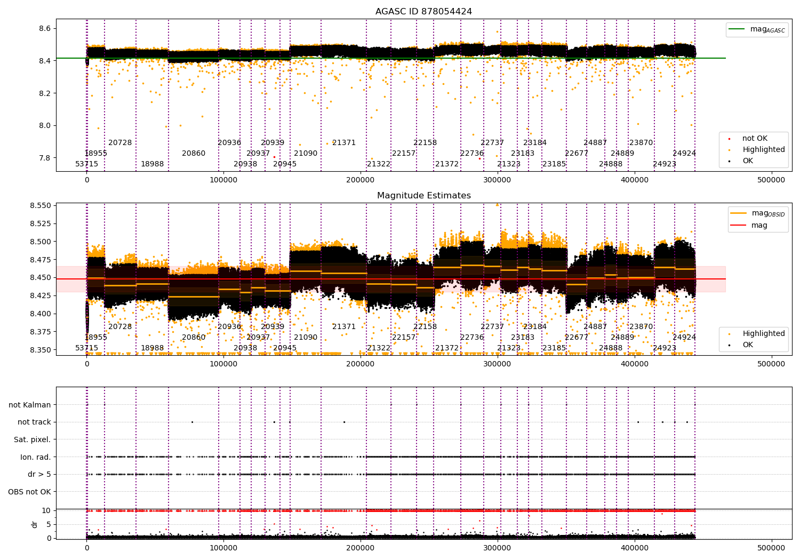Image resolution: width=800 pixels, height=560 pixels.
Task: Click the 100000 x-tick in bottom plot
Action: 223,548
